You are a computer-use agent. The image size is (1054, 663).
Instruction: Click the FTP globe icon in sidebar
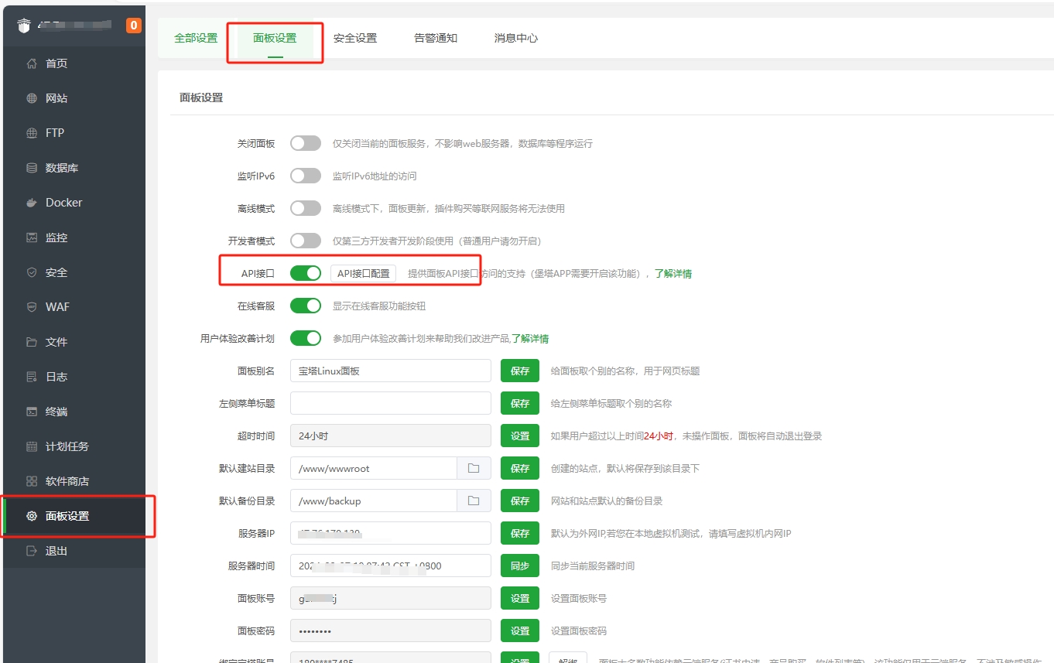click(x=32, y=133)
